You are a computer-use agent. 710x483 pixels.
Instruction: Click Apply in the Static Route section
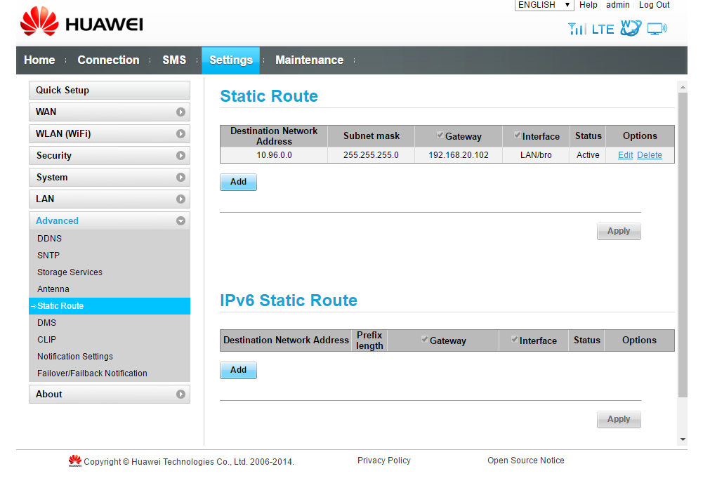[619, 231]
